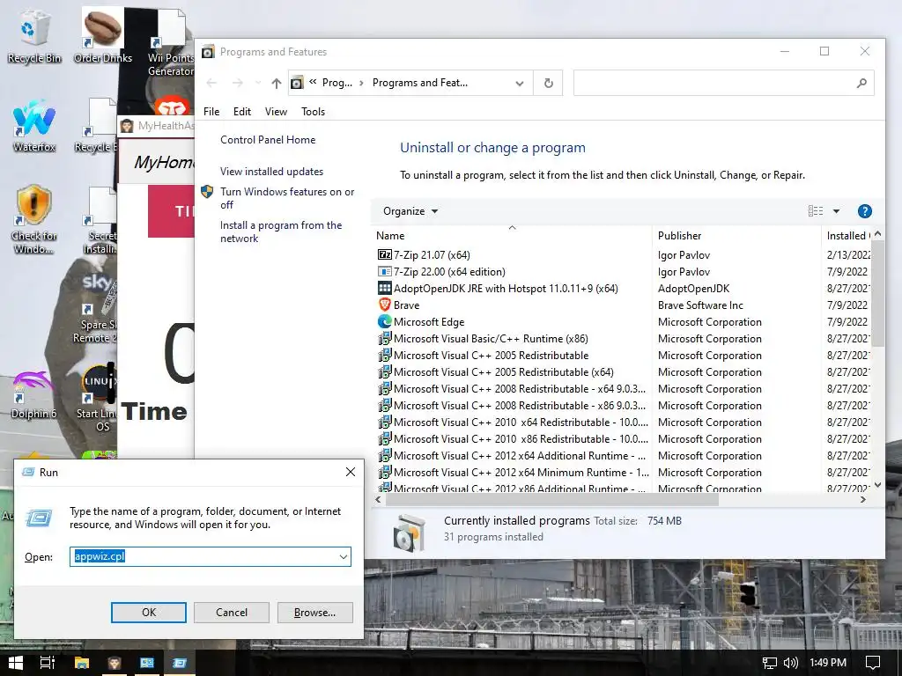Open recent locations dropdown arrow
Viewport: 902px width, 676px height.
(x=258, y=84)
